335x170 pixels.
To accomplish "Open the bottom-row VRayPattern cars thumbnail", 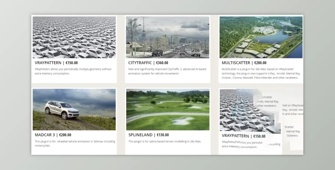I will coord(250,111).
